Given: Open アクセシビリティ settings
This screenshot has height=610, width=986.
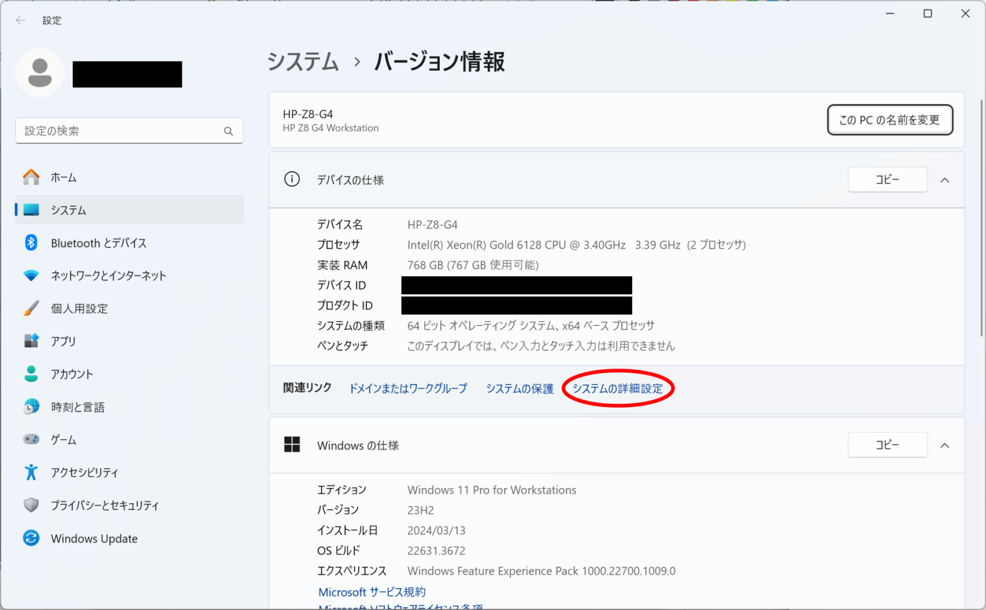Looking at the screenshot, I should [84, 472].
